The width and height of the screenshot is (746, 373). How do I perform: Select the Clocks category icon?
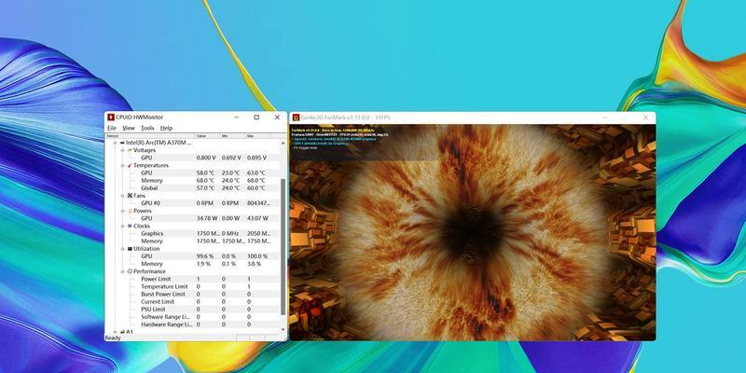pos(130,226)
